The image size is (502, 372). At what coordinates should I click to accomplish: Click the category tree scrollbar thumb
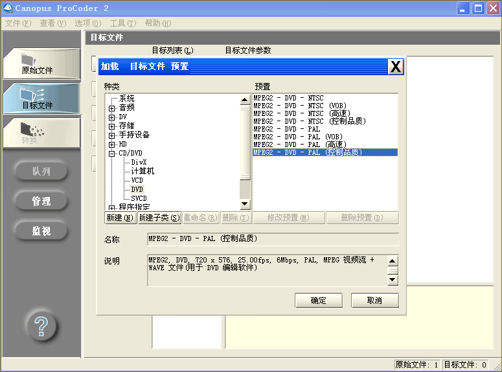[245, 143]
